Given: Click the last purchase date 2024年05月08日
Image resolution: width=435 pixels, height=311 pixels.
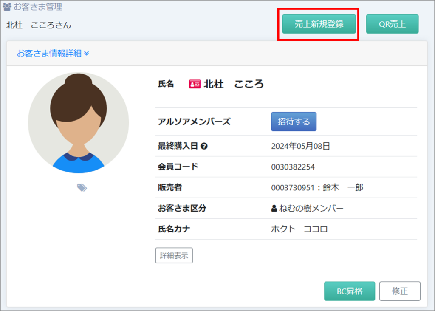Looking at the screenshot, I should [300, 146].
